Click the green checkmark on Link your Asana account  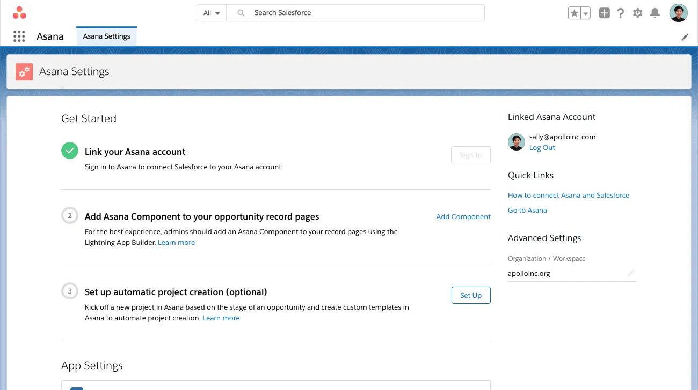click(69, 151)
